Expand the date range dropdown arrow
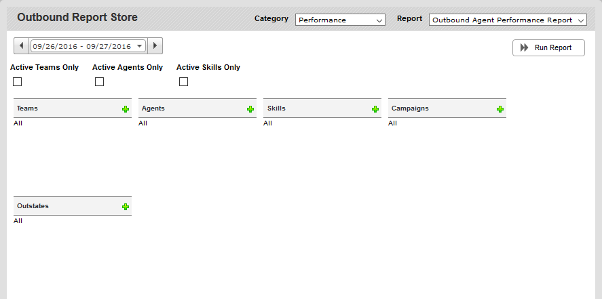Viewport: 602px width, 299px height. coord(140,46)
